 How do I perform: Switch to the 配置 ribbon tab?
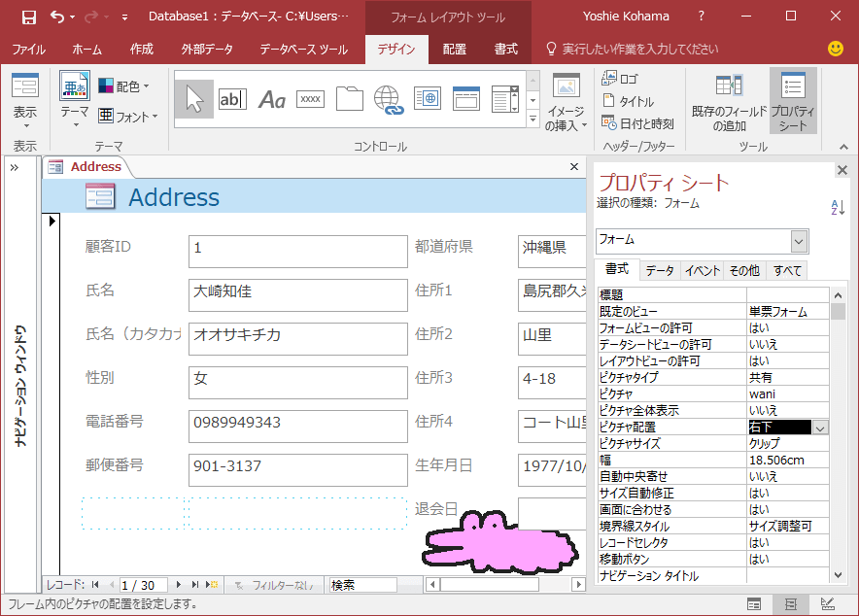pyautogui.click(x=454, y=50)
